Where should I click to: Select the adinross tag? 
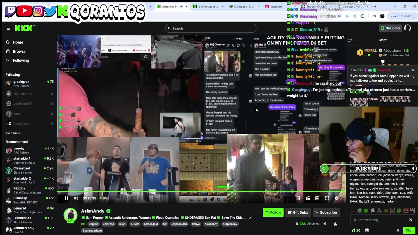[108, 224]
